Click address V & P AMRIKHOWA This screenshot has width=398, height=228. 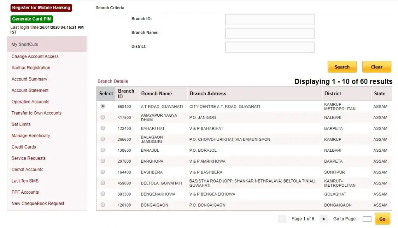207,161
